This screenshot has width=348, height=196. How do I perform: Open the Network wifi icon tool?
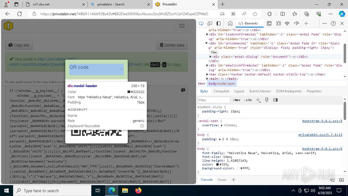click(x=287, y=23)
